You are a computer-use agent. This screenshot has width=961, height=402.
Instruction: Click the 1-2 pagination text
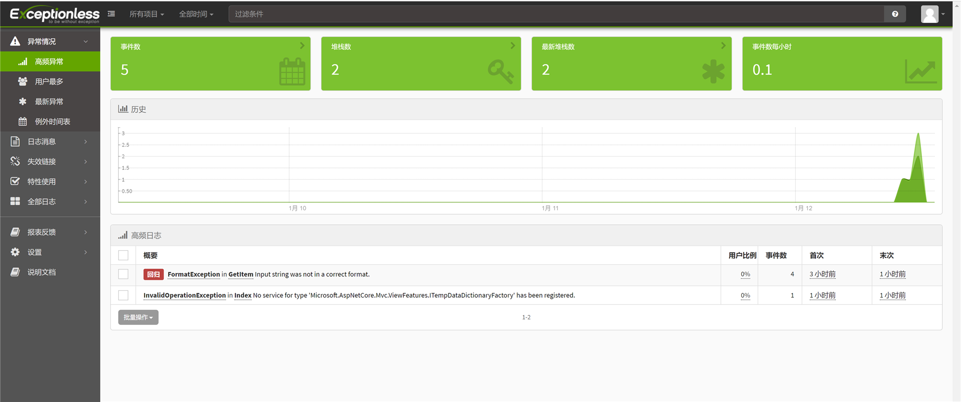coord(526,317)
